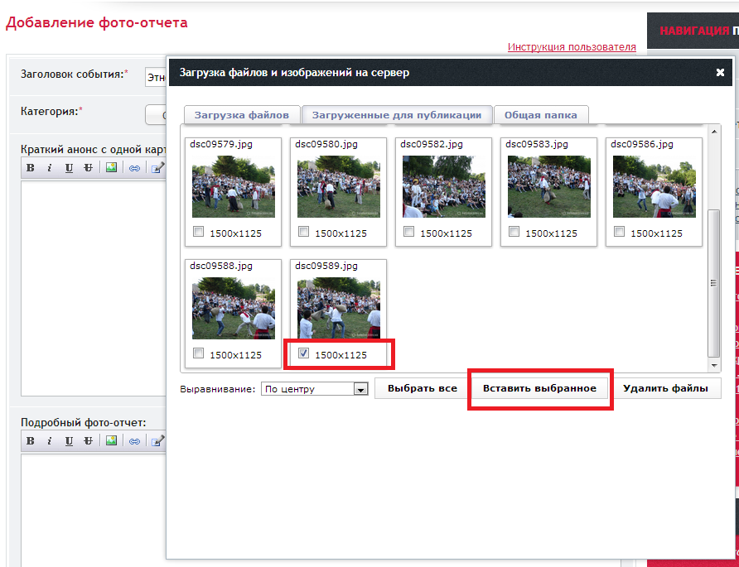Toggle underline in Подробный фото-отчет toolbar
739x567 pixels.
tap(69, 440)
